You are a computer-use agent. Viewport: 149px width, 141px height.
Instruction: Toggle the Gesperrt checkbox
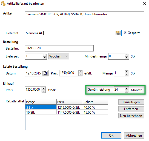(125, 33)
